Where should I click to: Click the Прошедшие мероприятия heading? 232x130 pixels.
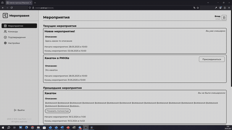62,88
